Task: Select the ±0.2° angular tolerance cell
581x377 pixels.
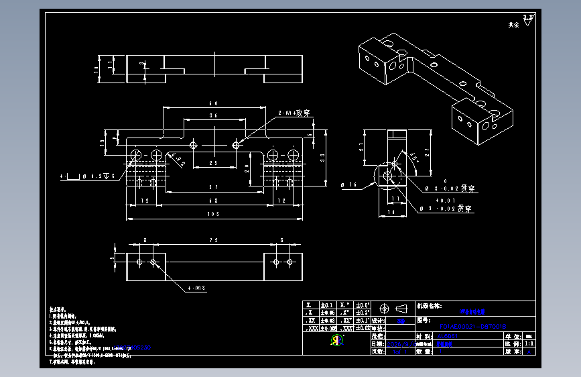Action: pyautogui.click(x=363, y=313)
